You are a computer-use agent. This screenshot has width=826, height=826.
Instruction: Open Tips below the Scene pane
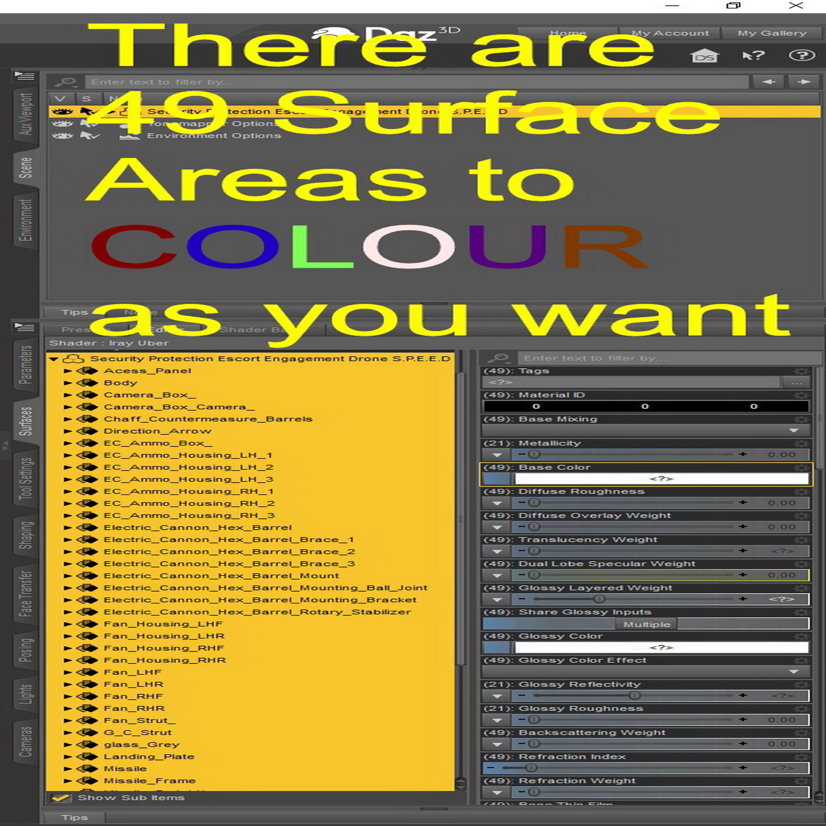(x=74, y=312)
